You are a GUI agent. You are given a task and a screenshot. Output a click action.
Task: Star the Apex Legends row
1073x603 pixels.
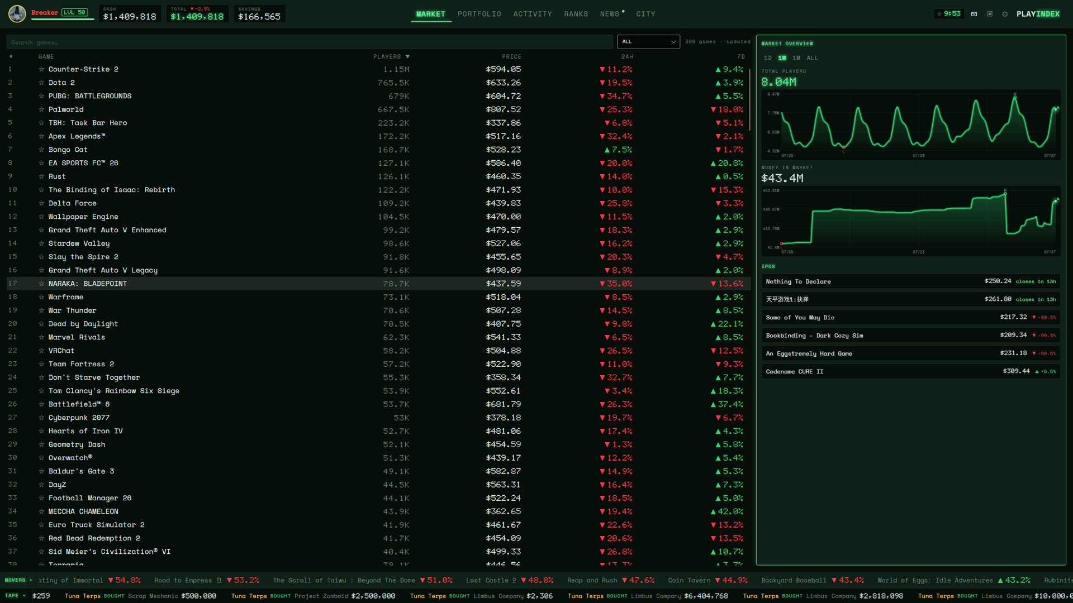click(41, 136)
